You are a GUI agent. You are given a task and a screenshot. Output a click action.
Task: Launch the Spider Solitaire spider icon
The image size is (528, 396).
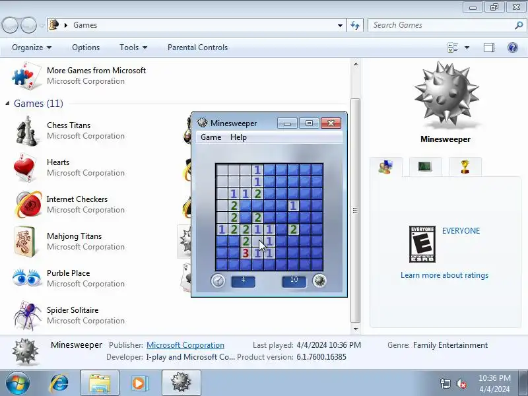click(x=28, y=315)
